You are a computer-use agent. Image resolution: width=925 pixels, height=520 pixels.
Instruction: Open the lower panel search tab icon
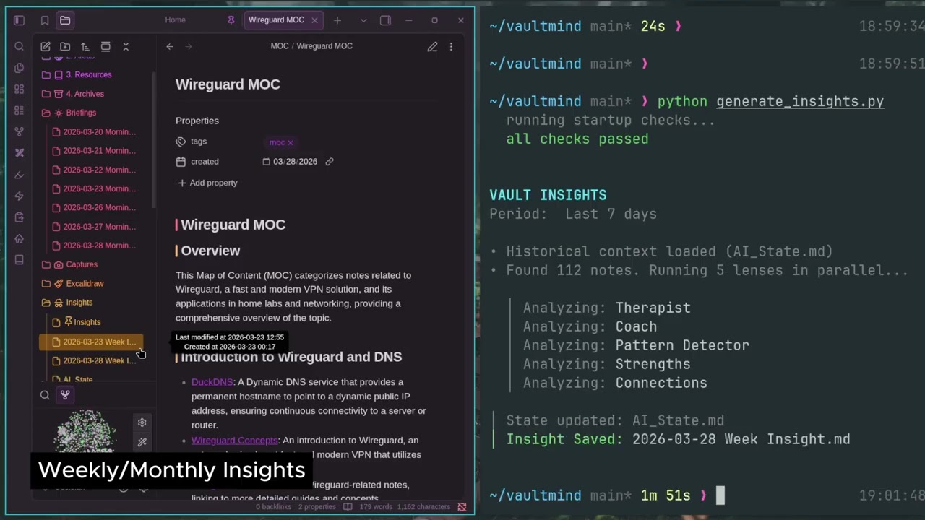click(x=45, y=395)
